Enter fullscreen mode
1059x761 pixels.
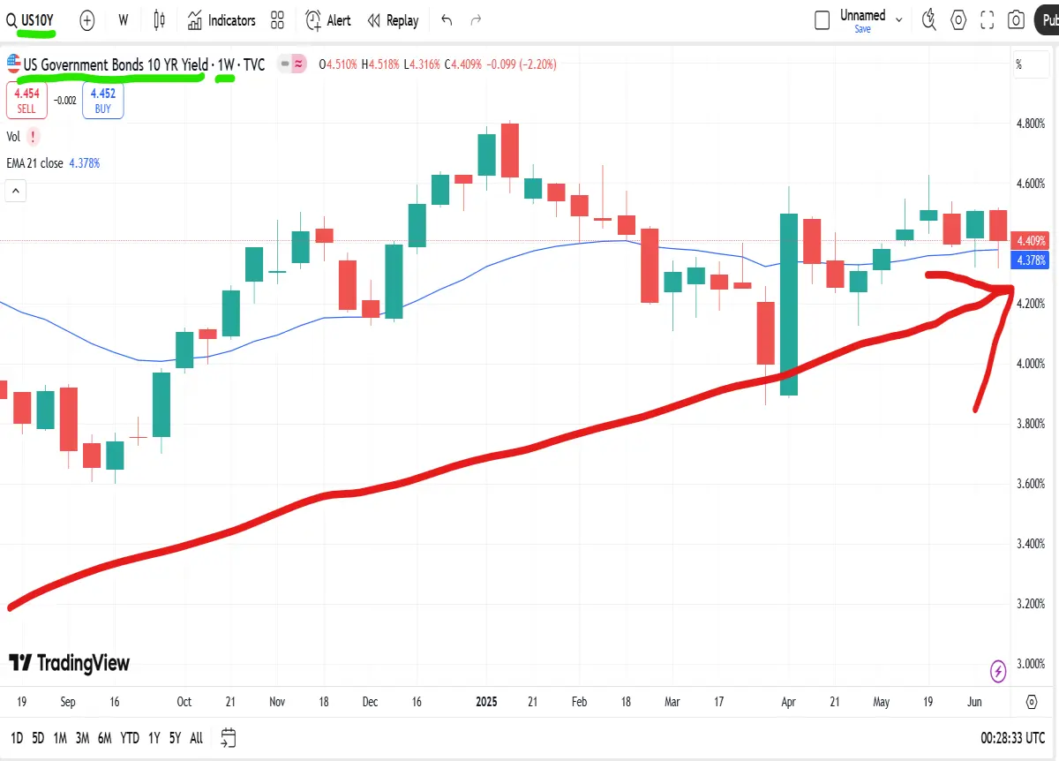point(988,20)
